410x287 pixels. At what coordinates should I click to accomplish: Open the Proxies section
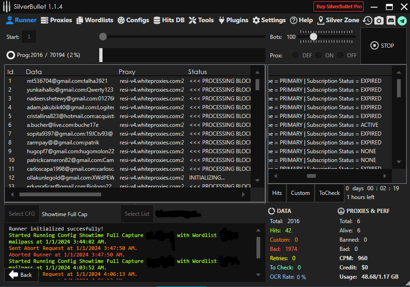57,20
